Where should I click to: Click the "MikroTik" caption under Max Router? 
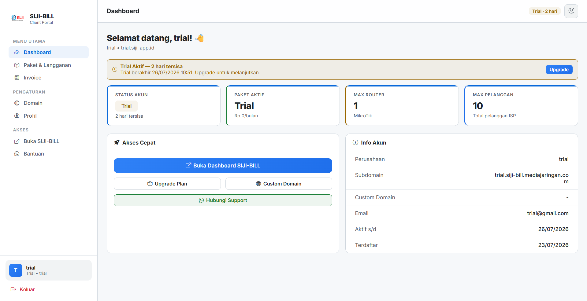[x=363, y=116]
